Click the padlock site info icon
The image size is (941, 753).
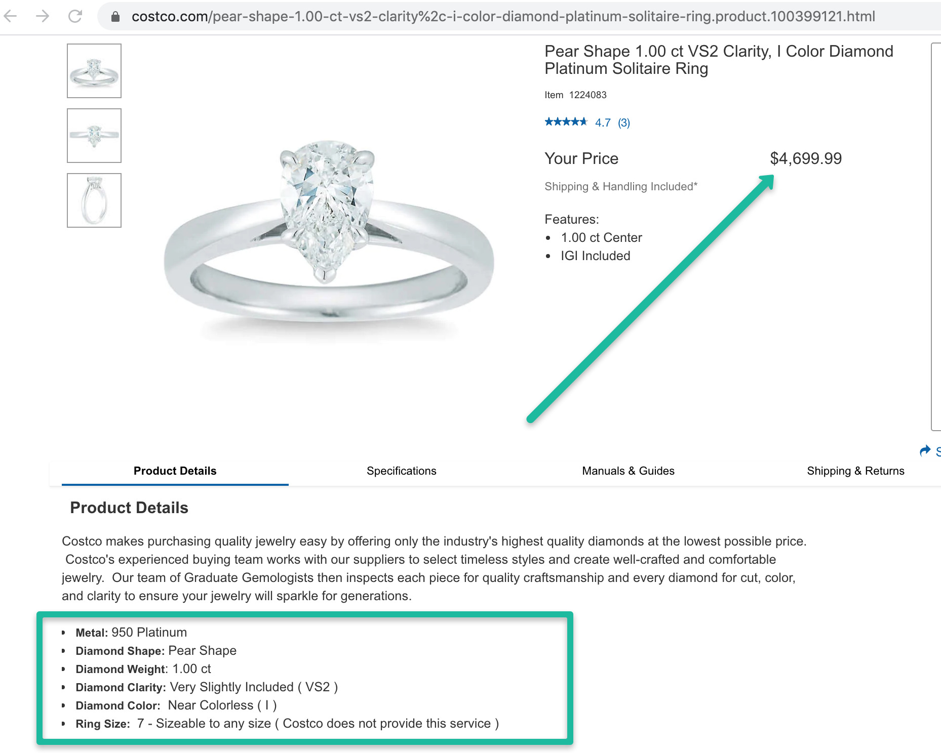pyautogui.click(x=115, y=17)
